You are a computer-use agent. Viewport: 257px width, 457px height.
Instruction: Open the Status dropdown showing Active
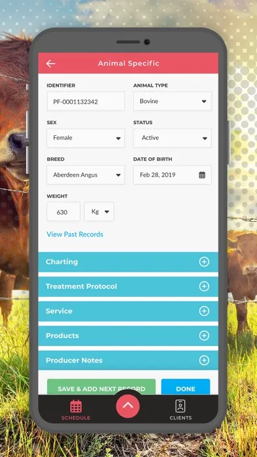pyautogui.click(x=172, y=138)
